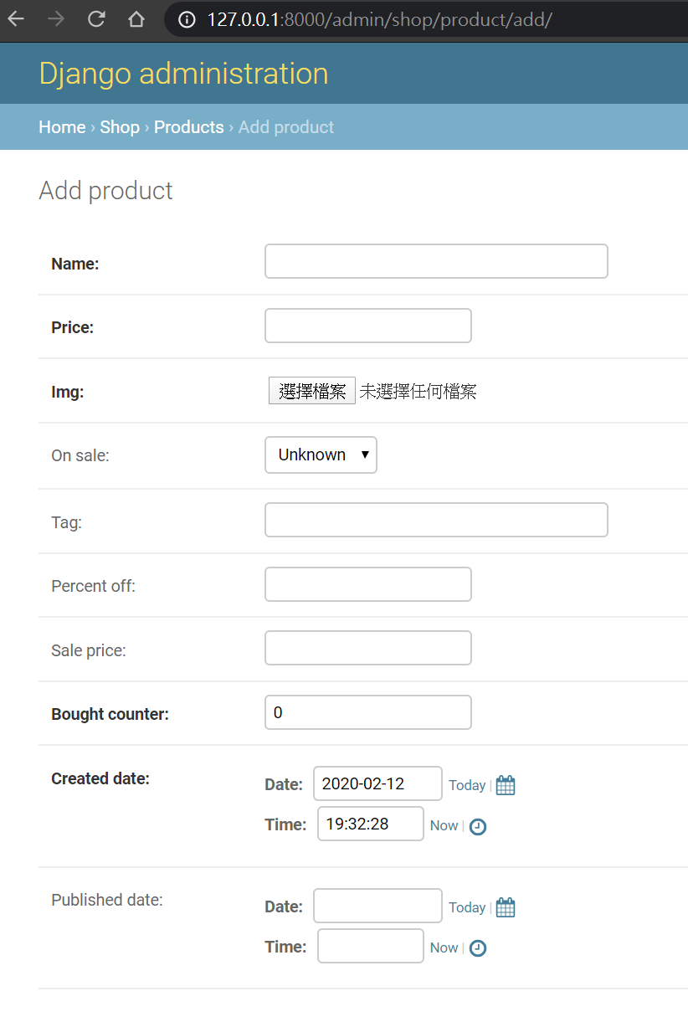The width and height of the screenshot is (688, 1022).
Task: Reload the page with the browser refresh icon
Action: 96,19
